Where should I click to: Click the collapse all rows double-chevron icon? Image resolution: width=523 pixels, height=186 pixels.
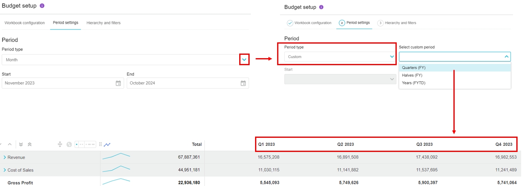(x=30, y=144)
